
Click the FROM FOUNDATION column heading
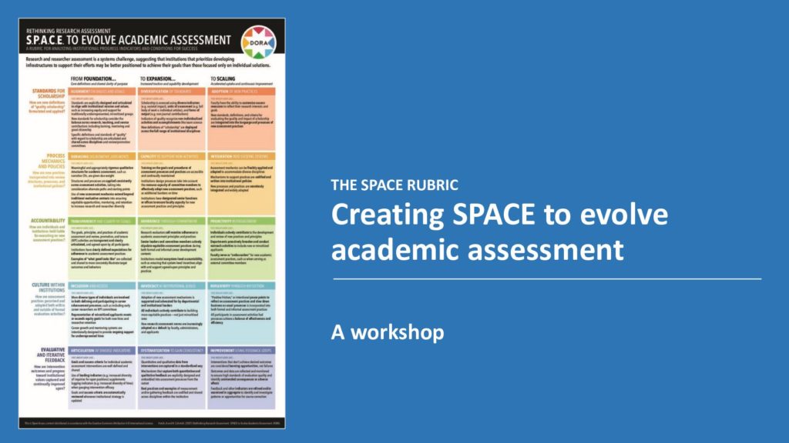(92, 77)
